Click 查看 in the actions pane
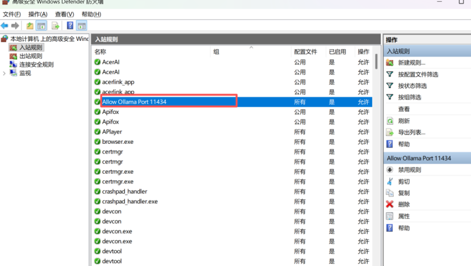 403,109
